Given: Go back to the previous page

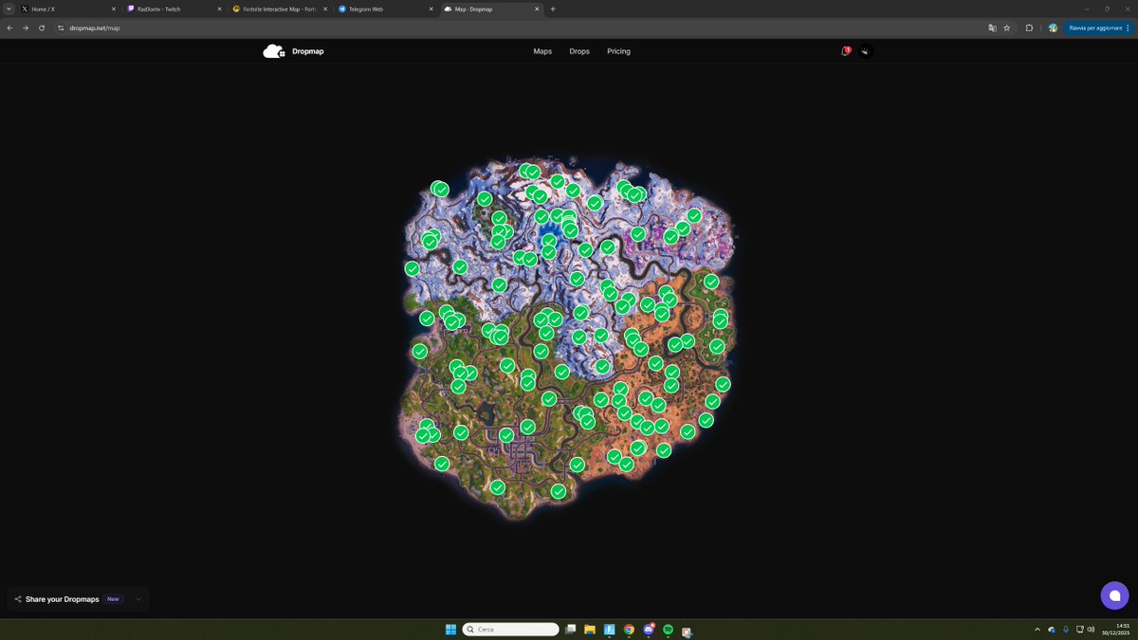Looking at the screenshot, I should (9, 27).
